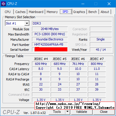The width and height of the screenshot is (116, 116).
Task: Click the Validate button
Action: pos(81,112)
